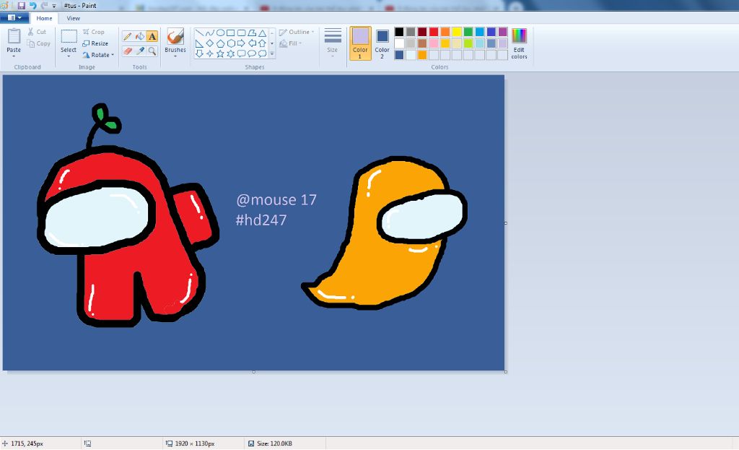Click the rectangular Select button
Screen dimensions: 739x450
click(69, 36)
